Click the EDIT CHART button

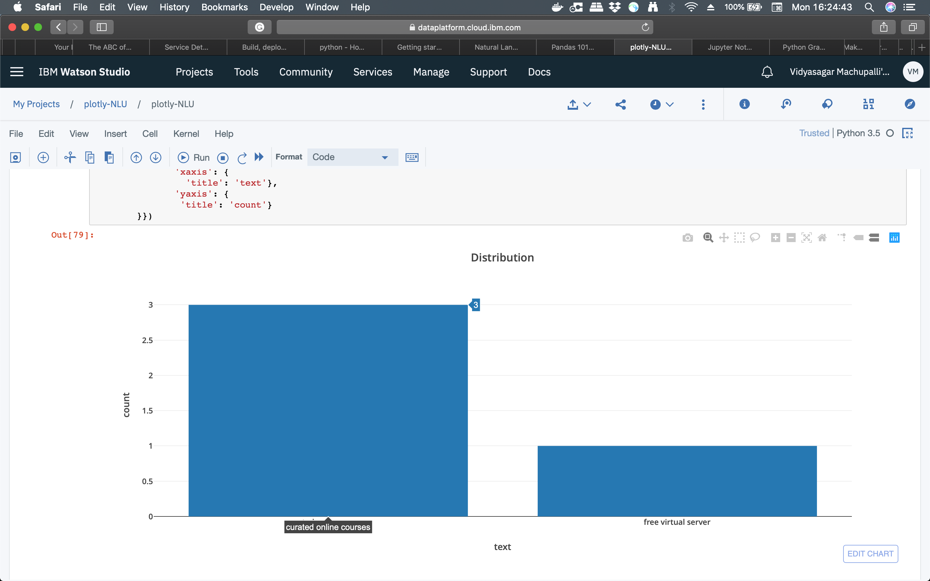click(870, 553)
